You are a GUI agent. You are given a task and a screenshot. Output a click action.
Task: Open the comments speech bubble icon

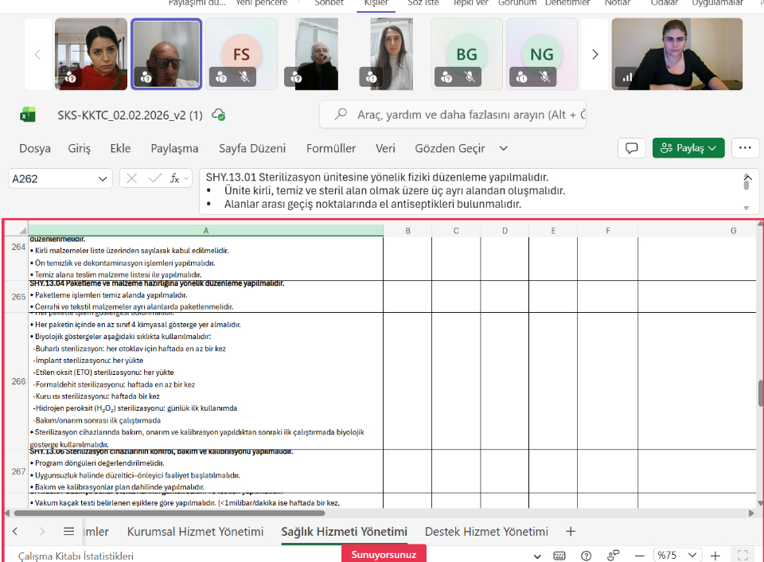click(x=631, y=148)
